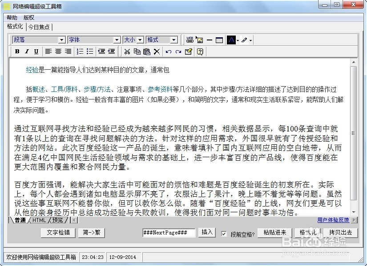
Task: Decrease paragraph indent
Action: point(101,52)
